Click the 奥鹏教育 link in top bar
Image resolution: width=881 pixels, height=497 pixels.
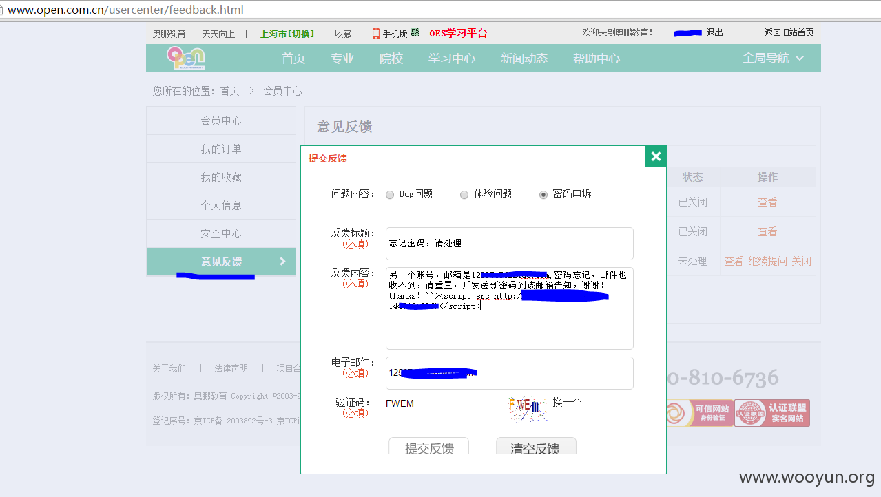click(x=169, y=34)
